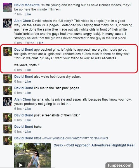
Task: Play the Cyrax video preview
Action: click(x=20, y=165)
